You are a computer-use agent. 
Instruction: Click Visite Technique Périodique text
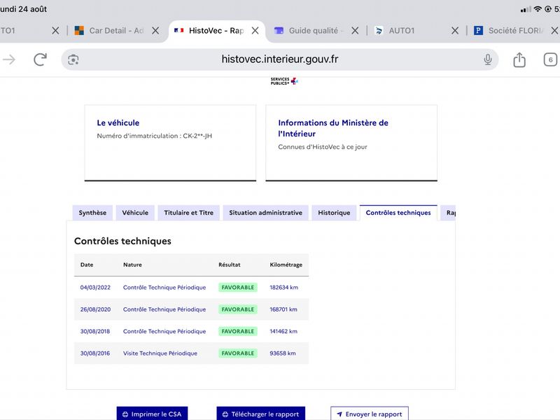[x=160, y=353]
